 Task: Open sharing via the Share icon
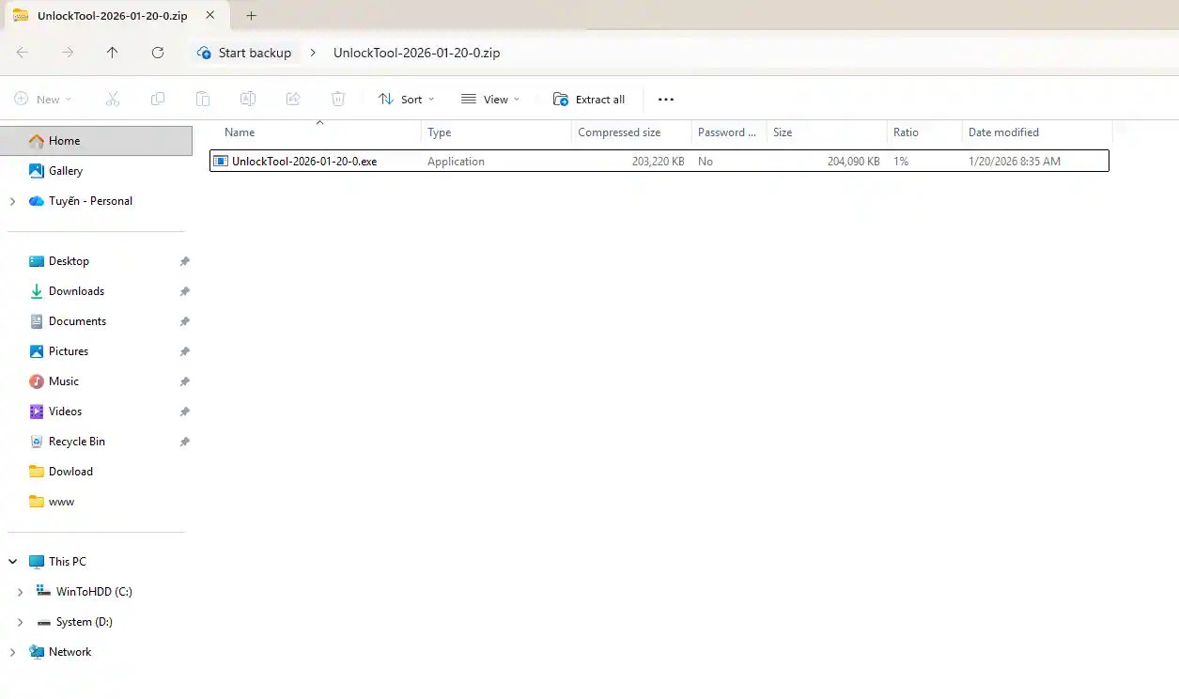click(293, 99)
